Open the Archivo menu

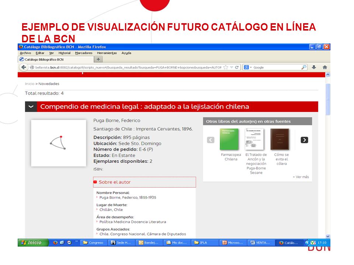pyautogui.click(x=25, y=53)
